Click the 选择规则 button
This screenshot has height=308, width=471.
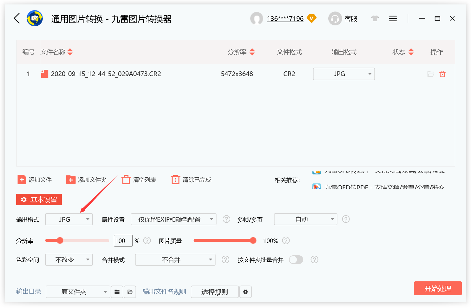215,292
